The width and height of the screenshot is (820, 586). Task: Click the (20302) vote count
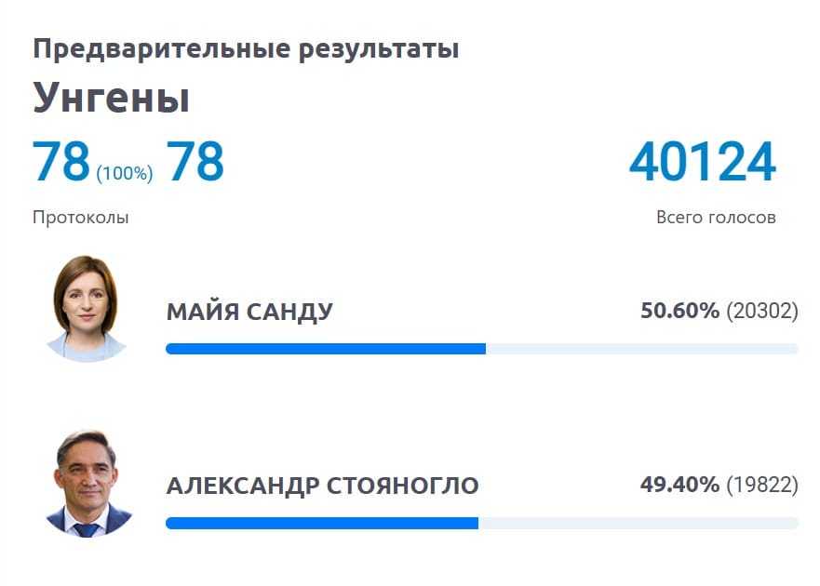coord(762,311)
